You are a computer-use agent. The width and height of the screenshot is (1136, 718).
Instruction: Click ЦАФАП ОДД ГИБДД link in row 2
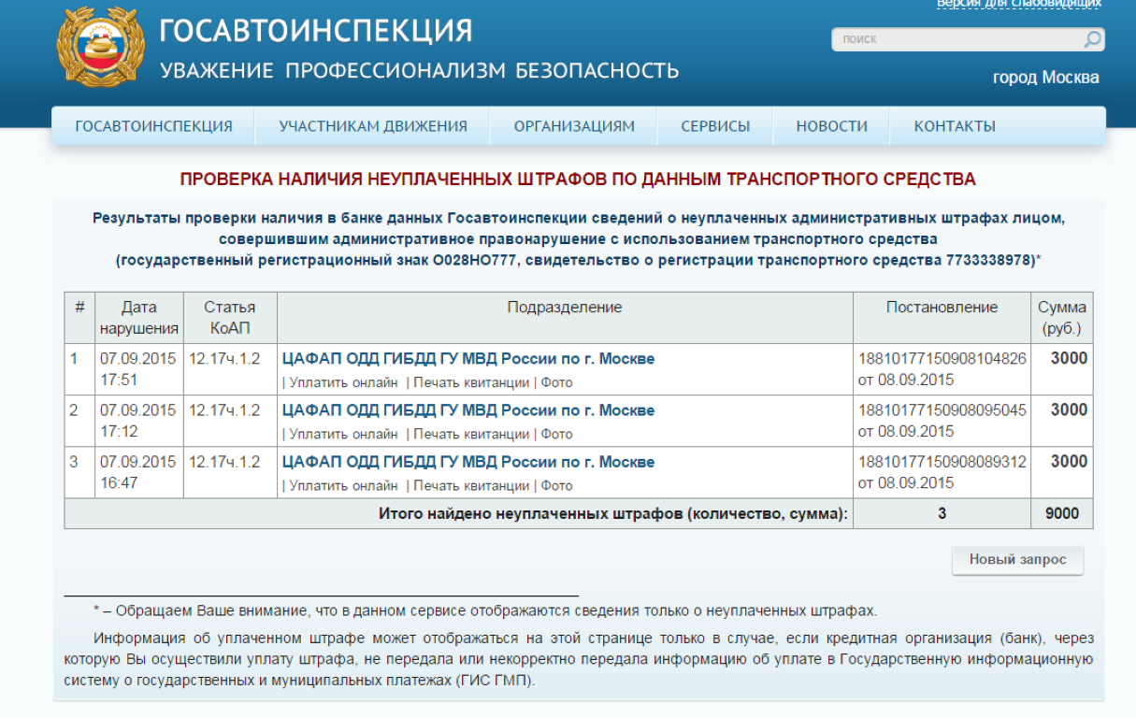point(467,410)
